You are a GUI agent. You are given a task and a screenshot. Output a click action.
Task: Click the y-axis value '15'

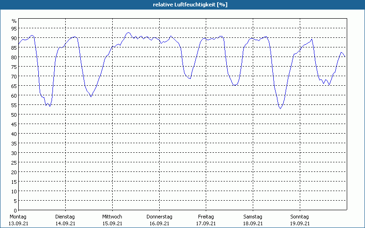pyautogui.click(x=14, y=181)
